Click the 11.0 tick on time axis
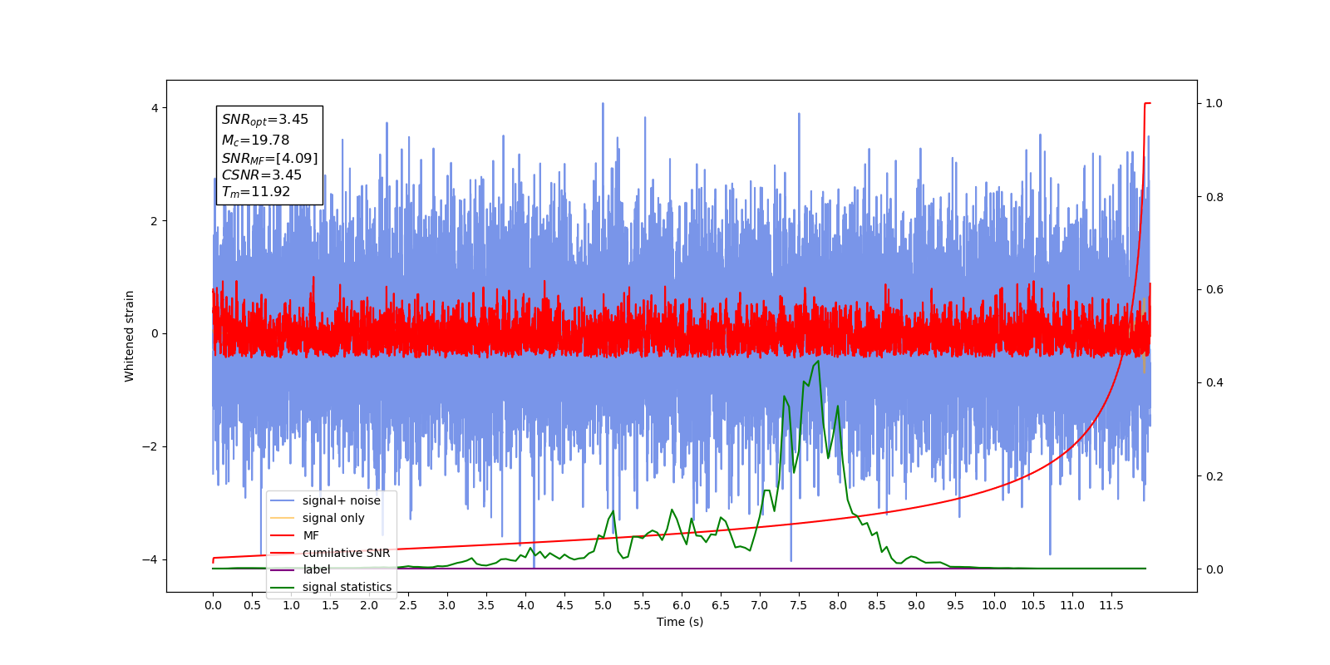Viewport: 1330px width, 665px height. (1072, 605)
